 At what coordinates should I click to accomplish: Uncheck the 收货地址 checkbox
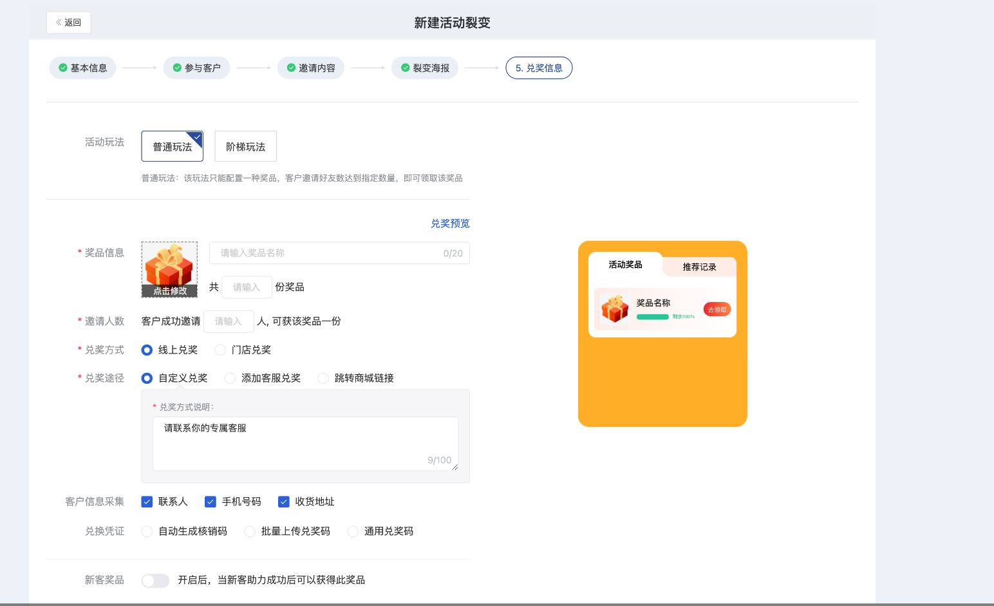[284, 502]
